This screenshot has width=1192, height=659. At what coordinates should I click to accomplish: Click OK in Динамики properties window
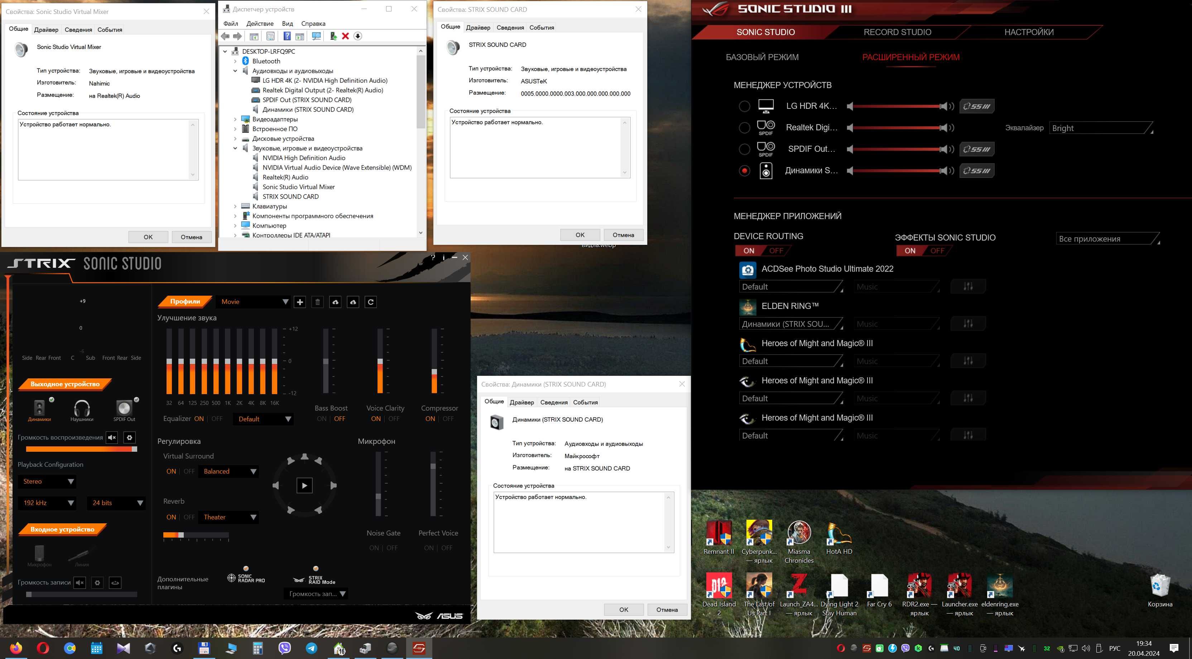click(623, 610)
